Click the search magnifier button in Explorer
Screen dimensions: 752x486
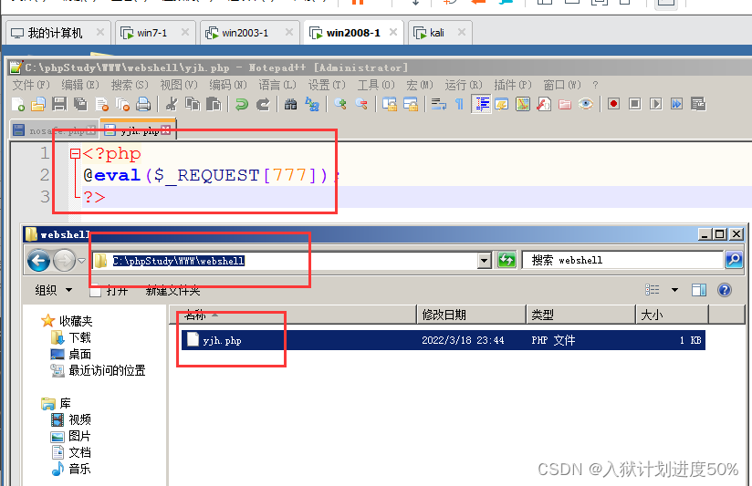(x=734, y=260)
